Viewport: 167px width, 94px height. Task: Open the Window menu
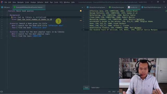67,2
